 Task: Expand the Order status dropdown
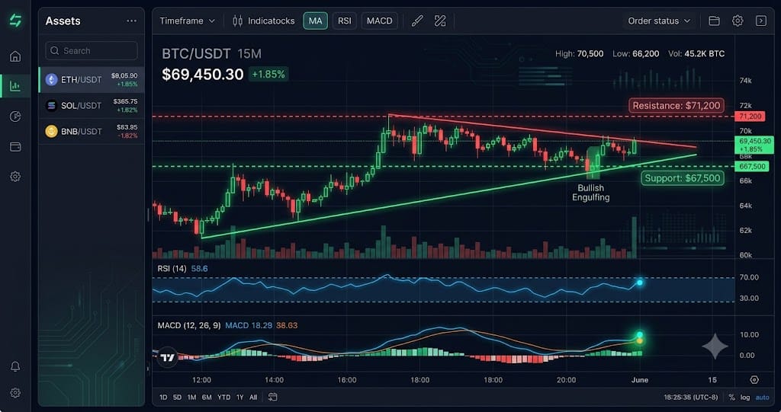click(x=658, y=21)
